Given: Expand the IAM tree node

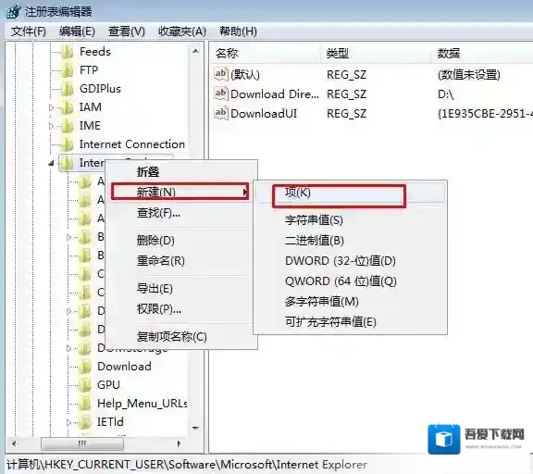Looking at the screenshot, I should pyautogui.click(x=51, y=107).
